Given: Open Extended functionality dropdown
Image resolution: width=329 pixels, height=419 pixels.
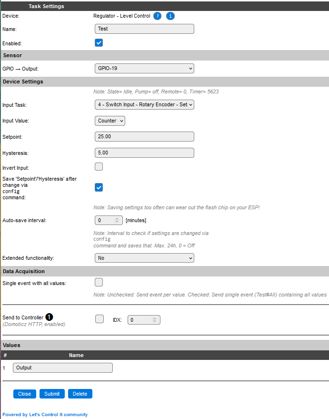Looking at the screenshot, I should 144,258.
